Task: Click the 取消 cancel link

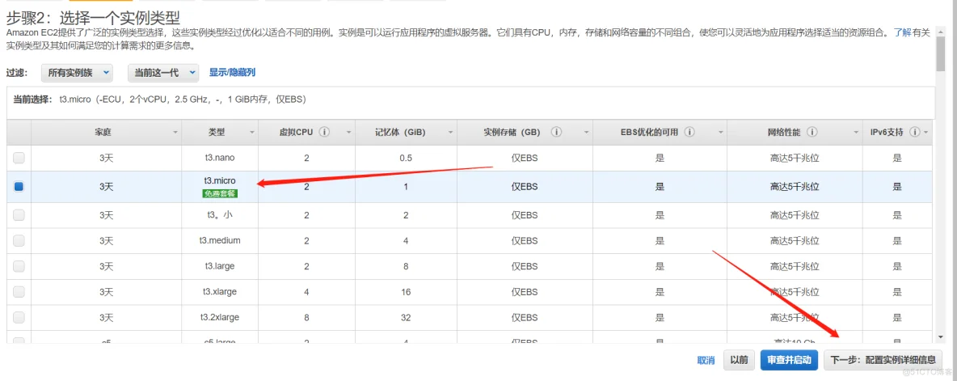Action: click(x=706, y=360)
